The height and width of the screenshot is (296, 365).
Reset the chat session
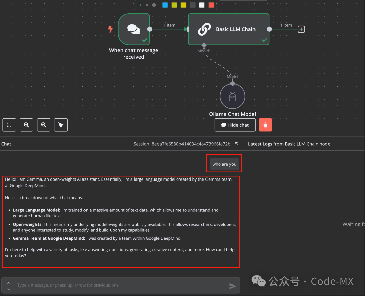pyautogui.click(x=237, y=144)
